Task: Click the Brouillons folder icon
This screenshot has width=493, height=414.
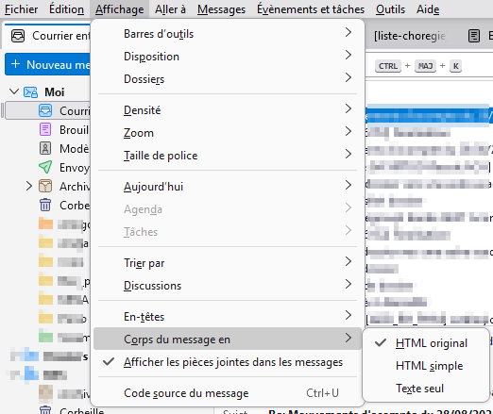Action: pos(45,129)
